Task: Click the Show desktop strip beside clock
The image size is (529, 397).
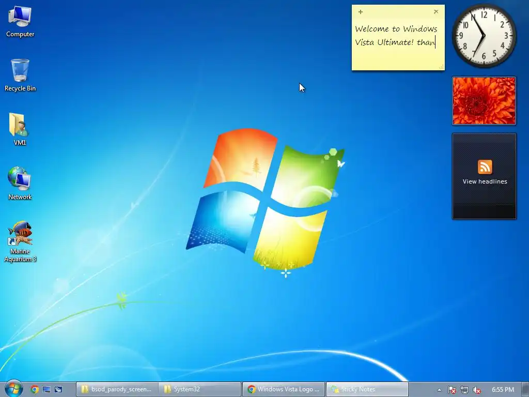Action: coord(525,389)
